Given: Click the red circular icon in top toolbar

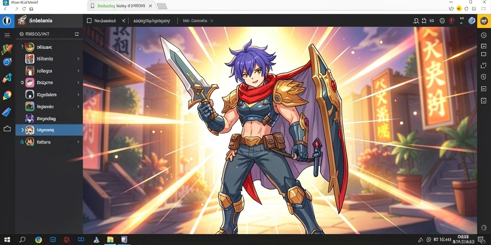Looking at the screenshot, I should 452,21.
